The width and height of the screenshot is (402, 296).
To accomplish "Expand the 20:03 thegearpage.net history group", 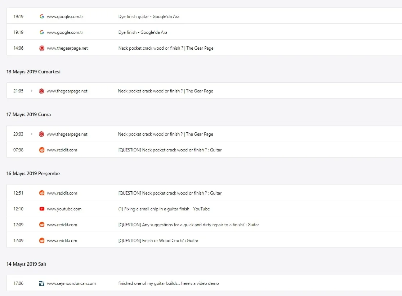I will click(x=32, y=134).
